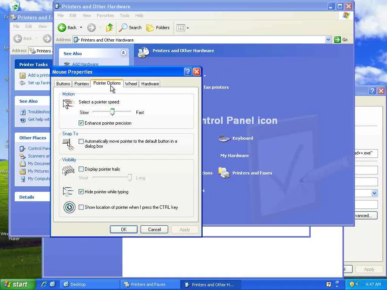
Task: Enable show pointer location with CTRL
Action: click(81, 207)
